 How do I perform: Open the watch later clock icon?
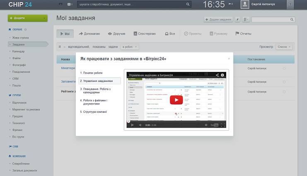click(x=206, y=125)
